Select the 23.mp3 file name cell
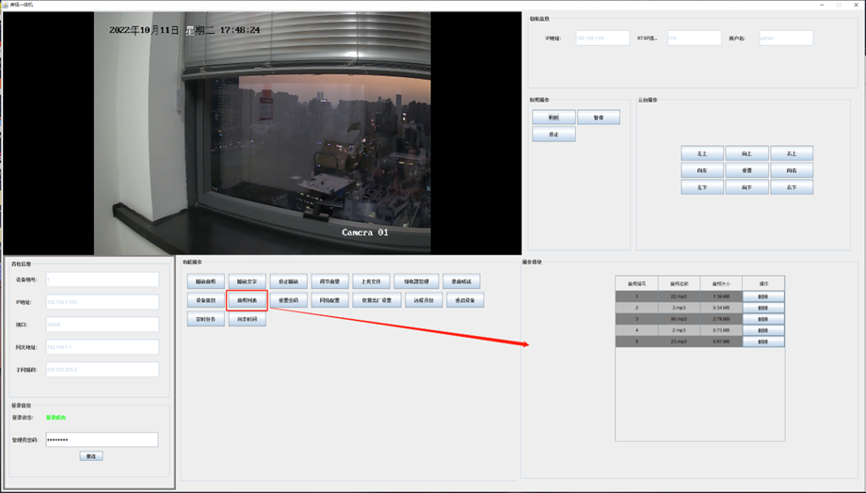This screenshot has width=866, height=493. pos(679,342)
